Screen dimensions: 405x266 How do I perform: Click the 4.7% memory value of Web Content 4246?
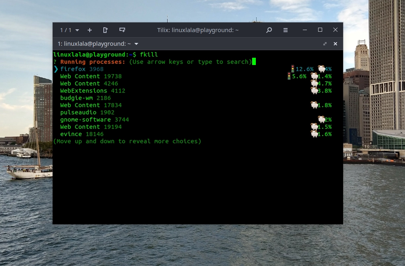tap(325, 83)
